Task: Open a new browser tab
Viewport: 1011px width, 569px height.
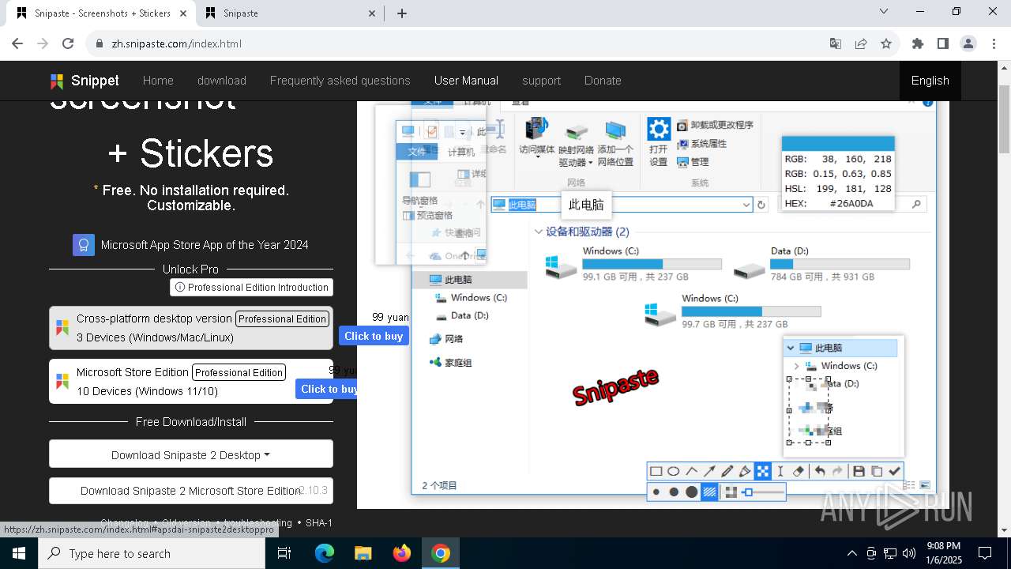Action: [x=401, y=13]
